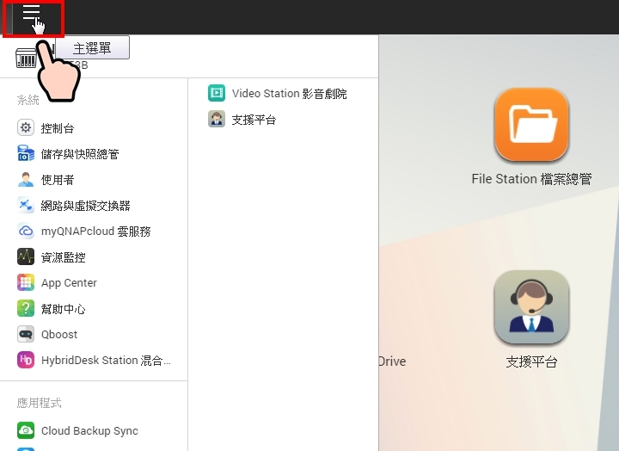Open File Station desktop folder icon
619x451 pixels.
[531, 124]
